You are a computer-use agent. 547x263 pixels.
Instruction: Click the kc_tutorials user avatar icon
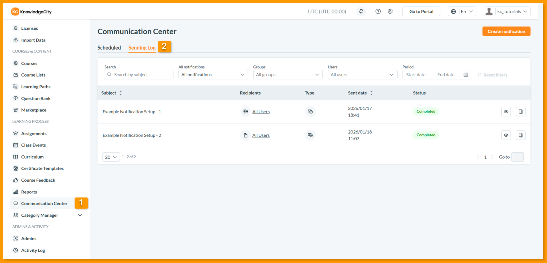tap(489, 12)
